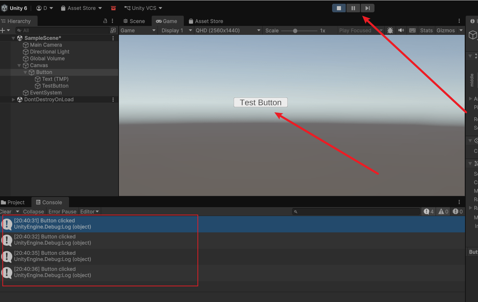
Task: Mute game audio with the speaker icon
Action: coord(401,30)
